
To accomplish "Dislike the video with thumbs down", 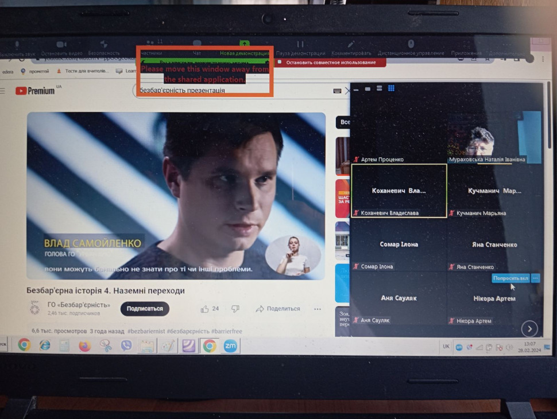I will [x=235, y=309].
